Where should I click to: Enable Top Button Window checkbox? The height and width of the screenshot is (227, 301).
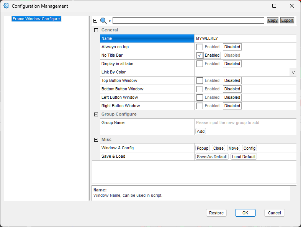pyautogui.click(x=200, y=81)
